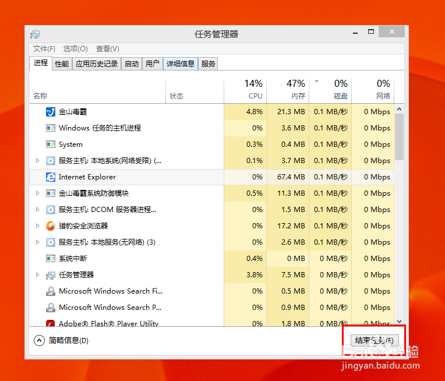The width and height of the screenshot is (445, 381).
Task: Sort by the 内存 47% column header
Action: coord(288,90)
